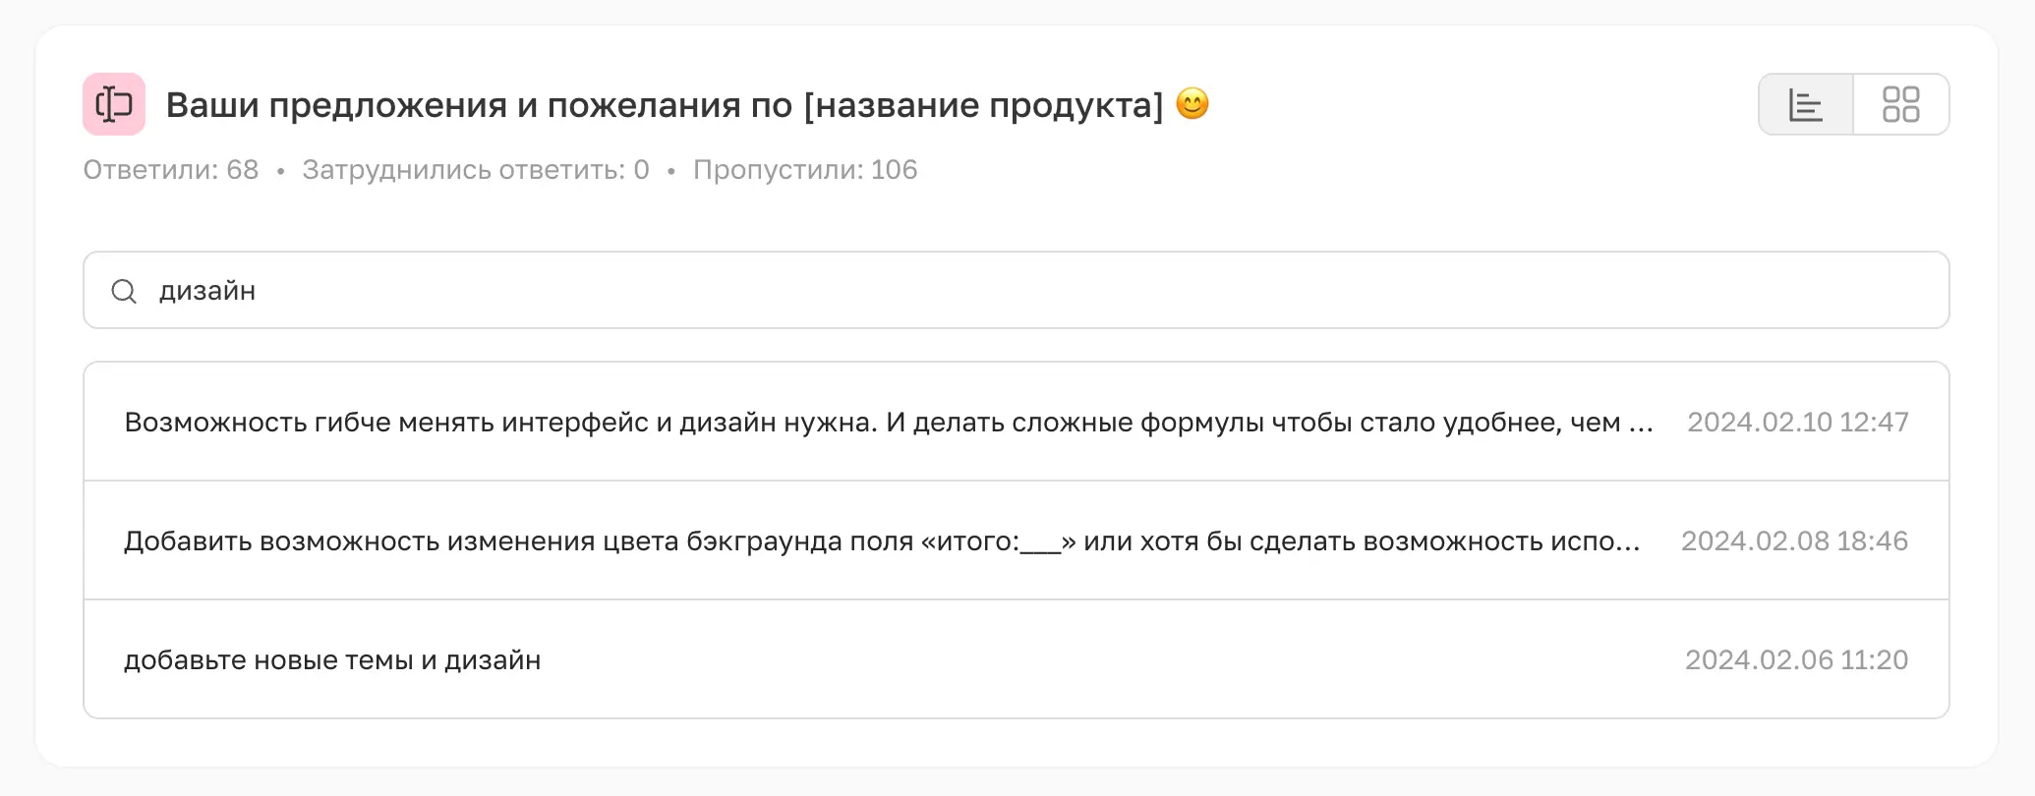Open the "Пропустили: 106" counter
The height and width of the screenshot is (796, 2035).
pyautogui.click(x=804, y=169)
